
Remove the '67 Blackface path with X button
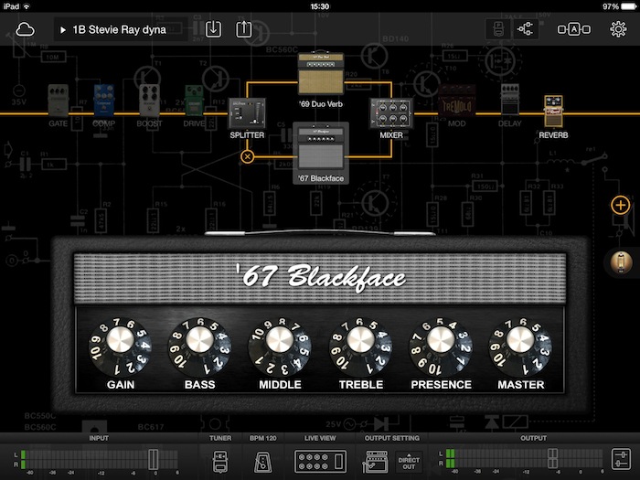pyautogui.click(x=247, y=156)
